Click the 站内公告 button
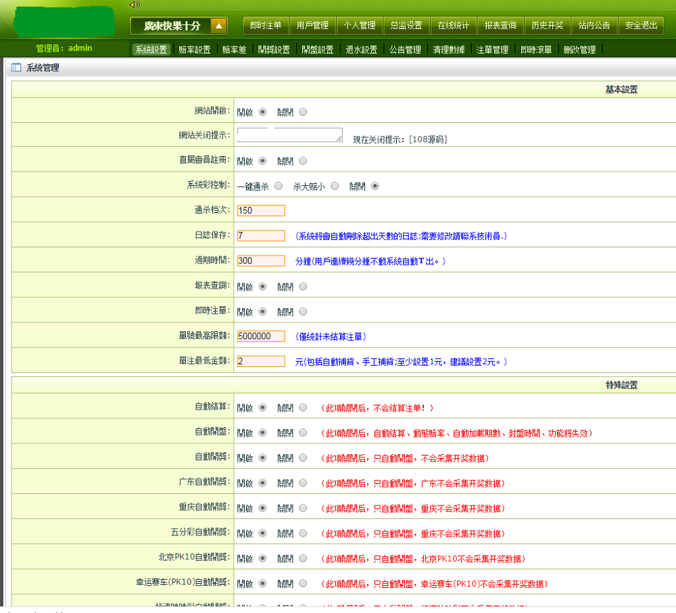The height and width of the screenshot is (613, 676). coord(594,26)
